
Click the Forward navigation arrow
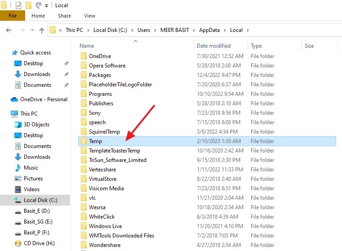tap(22, 30)
